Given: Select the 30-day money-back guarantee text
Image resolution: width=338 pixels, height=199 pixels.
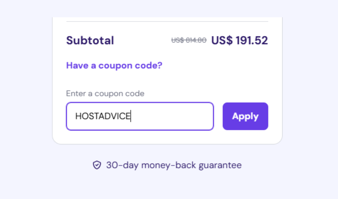Looking at the screenshot, I should (173, 165).
